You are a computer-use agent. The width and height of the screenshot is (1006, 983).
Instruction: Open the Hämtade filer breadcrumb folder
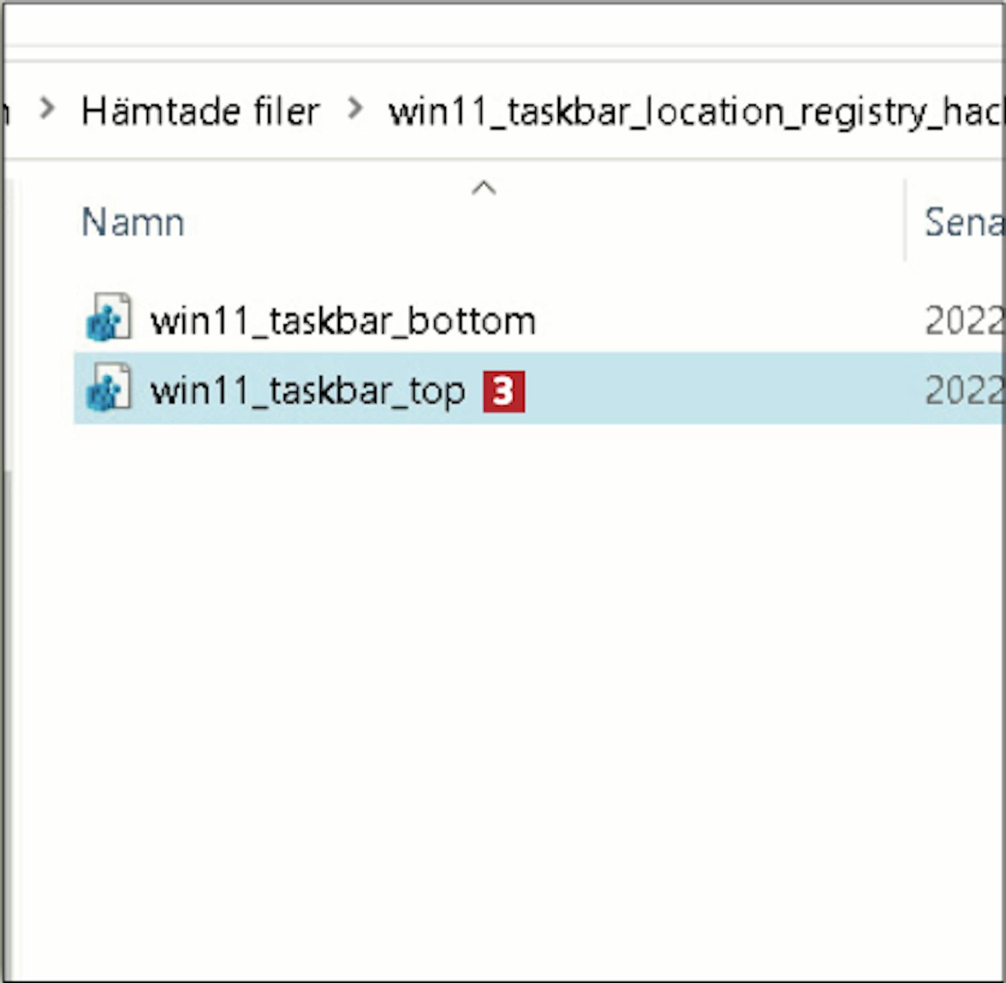(x=200, y=111)
